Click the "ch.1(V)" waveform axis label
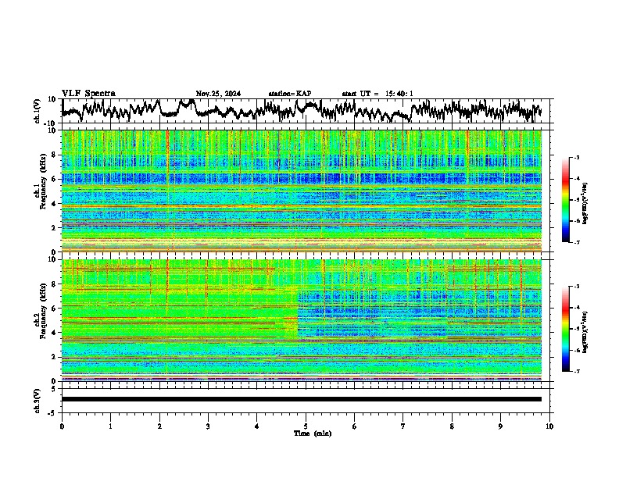This screenshot has height=478, width=619. 38,111
